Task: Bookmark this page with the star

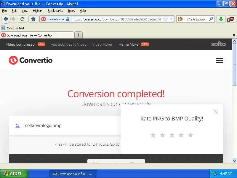Action: click(x=165, y=19)
